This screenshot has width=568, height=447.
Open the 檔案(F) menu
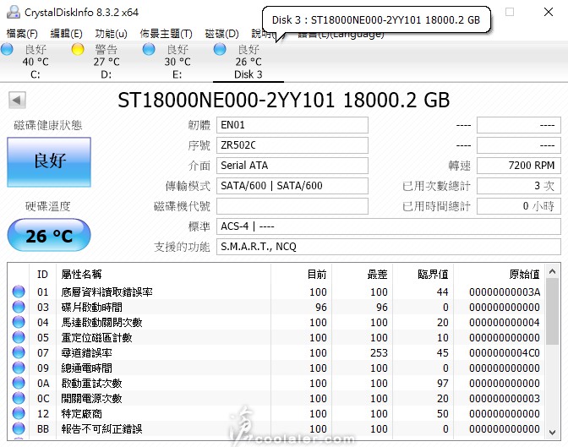click(x=22, y=34)
